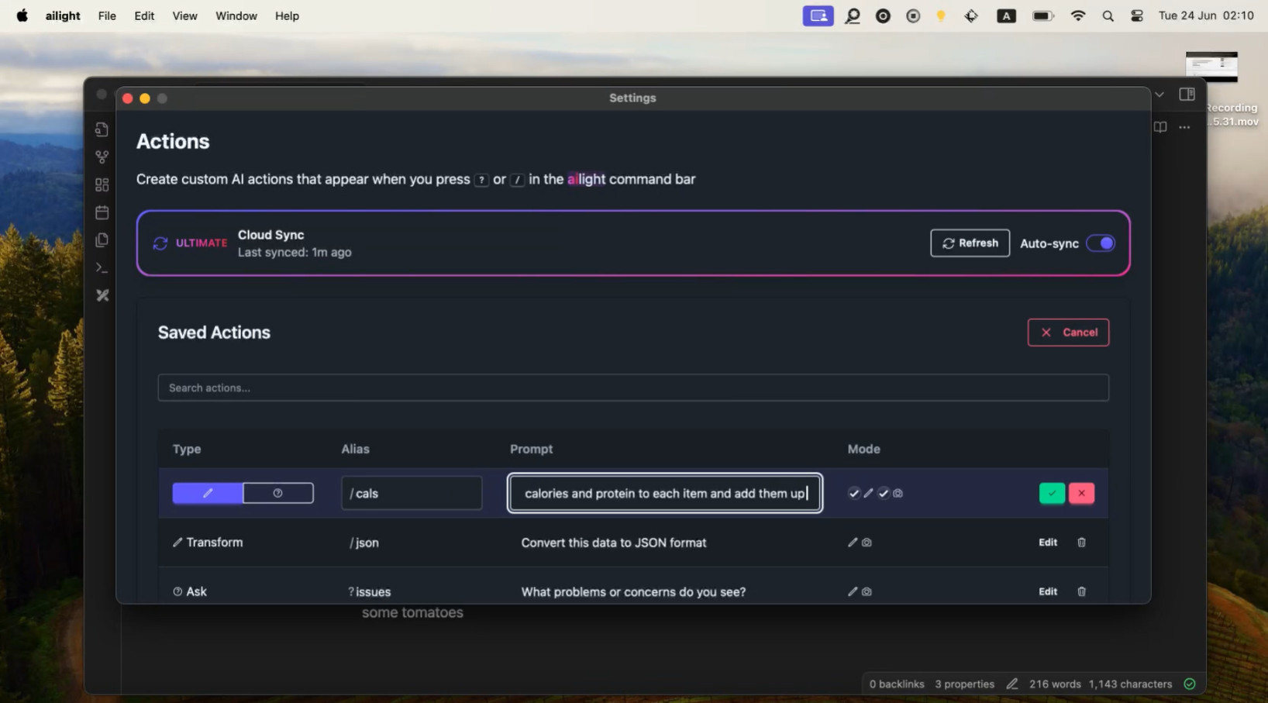
Task: Edit the /json Transform action
Action: pos(1048,543)
